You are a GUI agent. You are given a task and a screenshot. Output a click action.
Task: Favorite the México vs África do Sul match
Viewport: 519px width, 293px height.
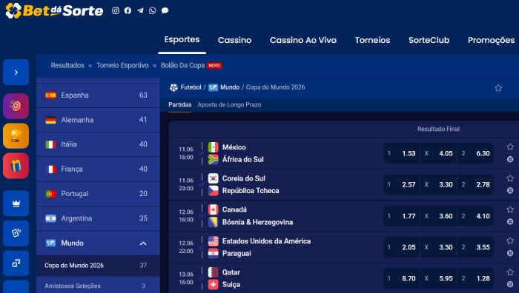point(510,147)
